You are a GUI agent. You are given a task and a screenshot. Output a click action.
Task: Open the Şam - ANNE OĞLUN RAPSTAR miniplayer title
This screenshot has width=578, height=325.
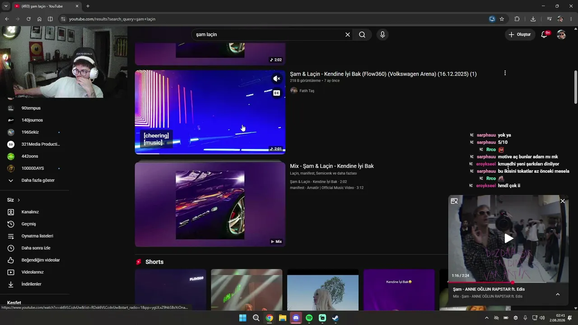coord(489,289)
